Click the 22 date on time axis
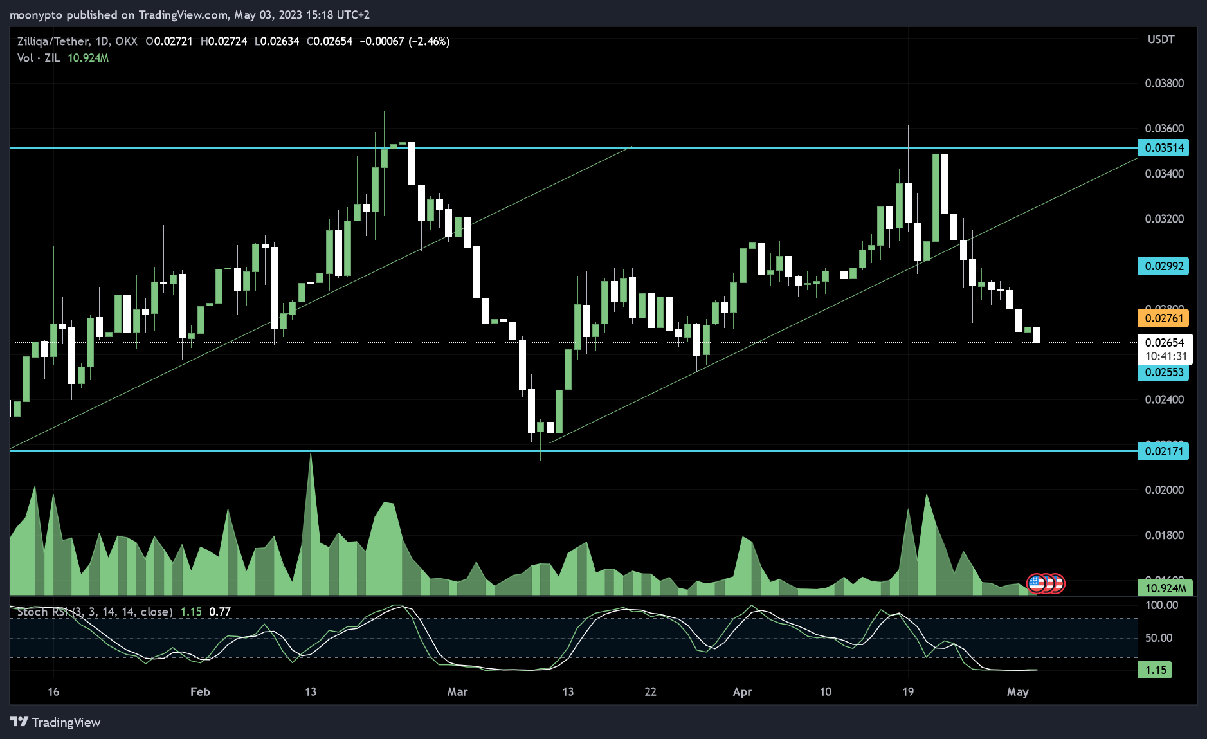The width and height of the screenshot is (1207, 739). (651, 692)
